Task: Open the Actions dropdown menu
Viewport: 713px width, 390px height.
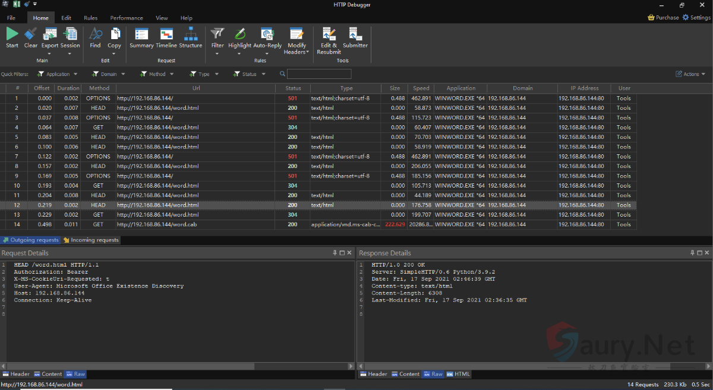Action: tap(690, 74)
